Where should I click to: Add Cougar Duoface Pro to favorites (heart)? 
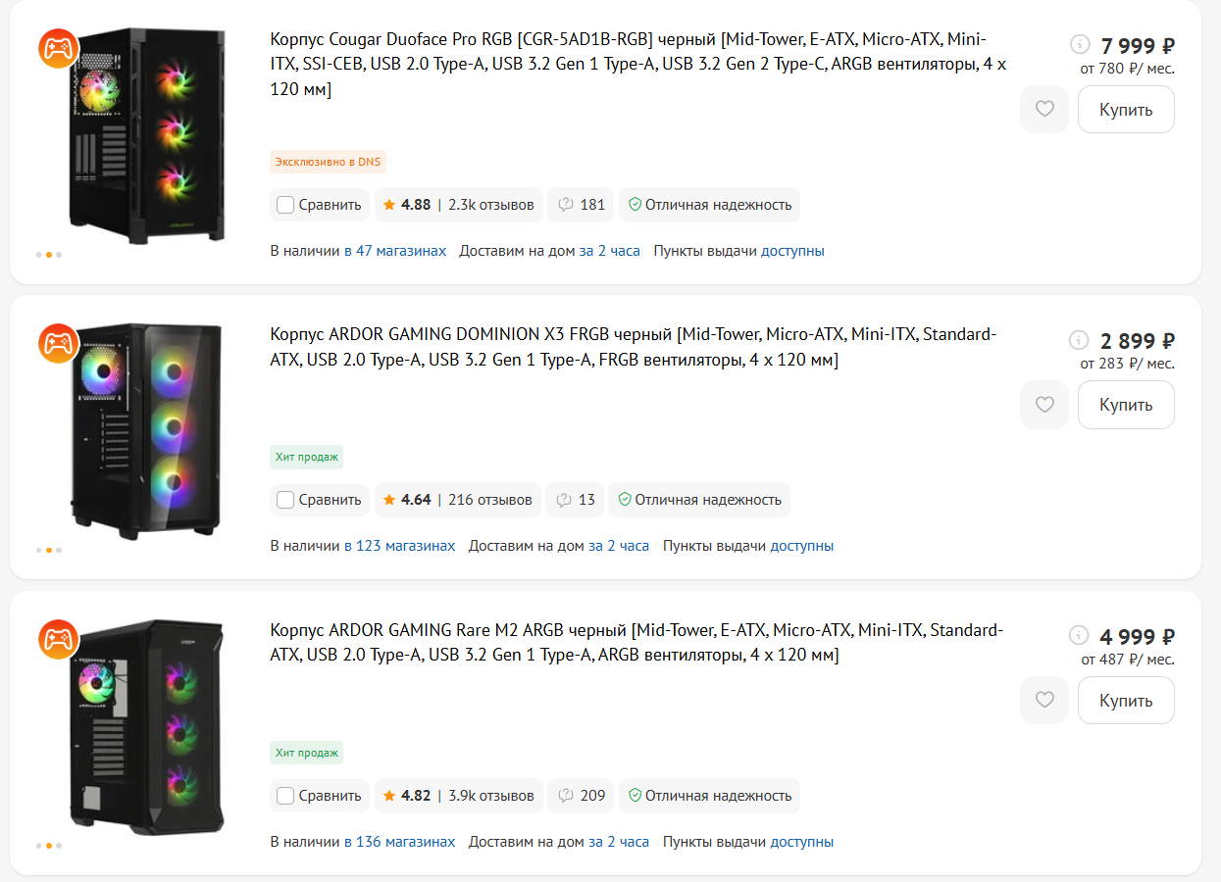1044,109
